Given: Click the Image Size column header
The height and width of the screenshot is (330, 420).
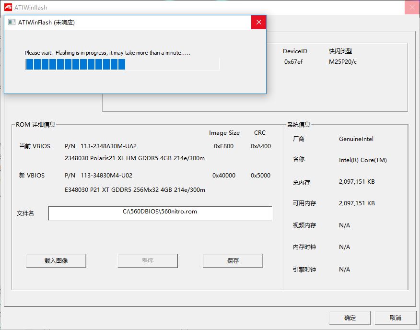Looking at the screenshot, I should point(224,133).
